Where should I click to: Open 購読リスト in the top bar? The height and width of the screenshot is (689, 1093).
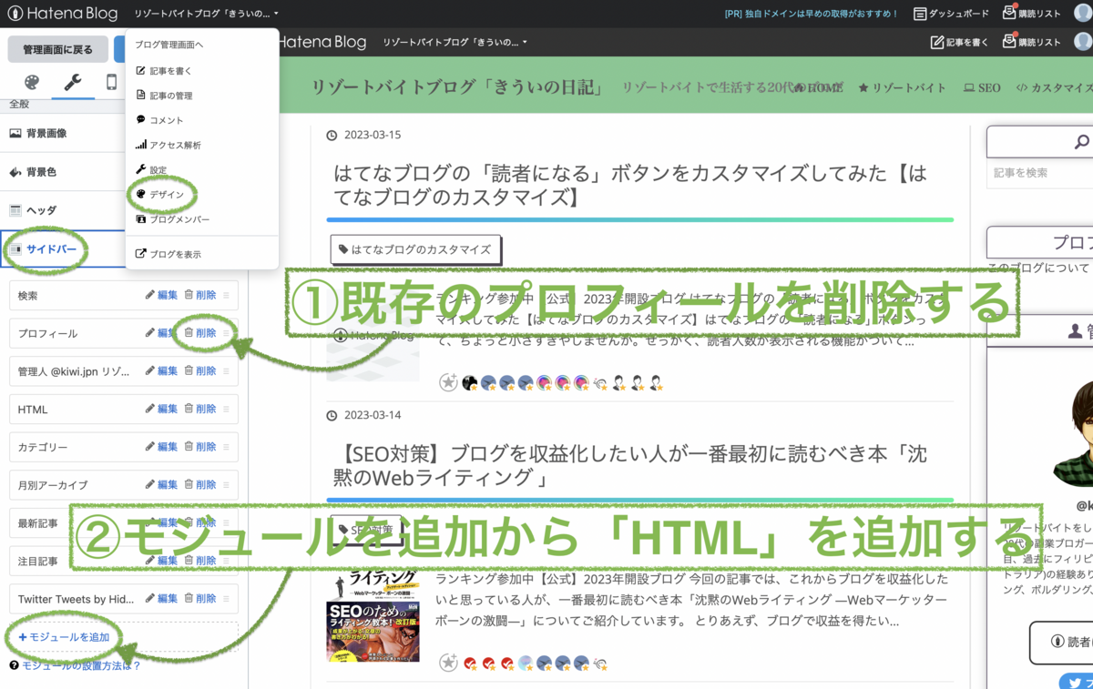click(1031, 14)
